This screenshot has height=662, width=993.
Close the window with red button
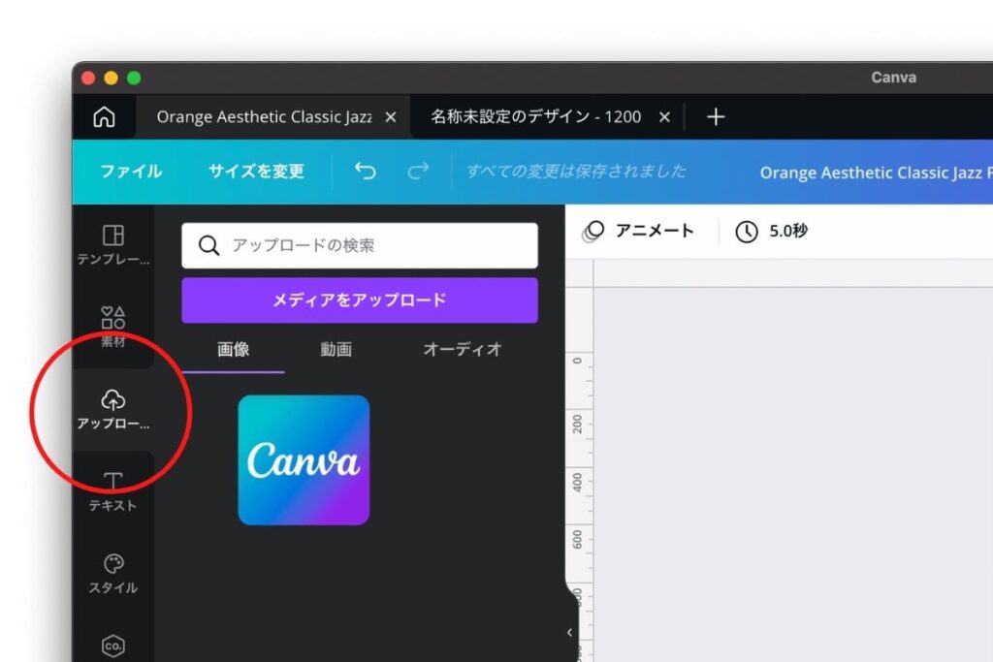tap(88, 78)
